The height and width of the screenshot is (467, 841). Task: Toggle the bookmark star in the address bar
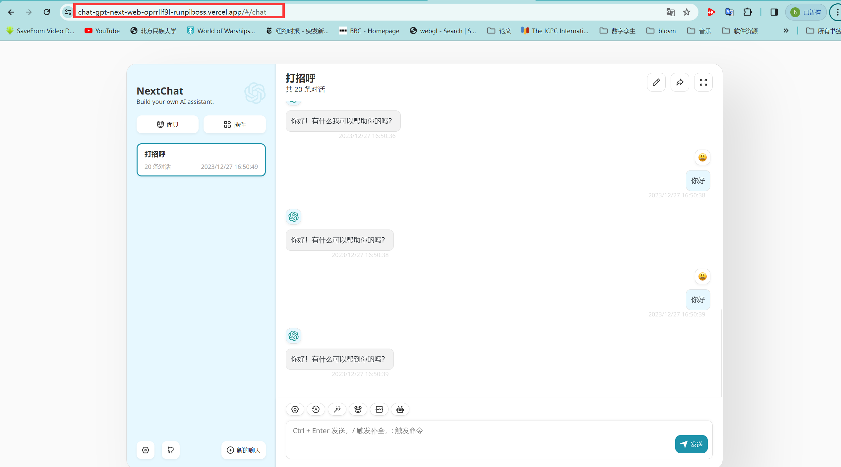pyautogui.click(x=687, y=12)
